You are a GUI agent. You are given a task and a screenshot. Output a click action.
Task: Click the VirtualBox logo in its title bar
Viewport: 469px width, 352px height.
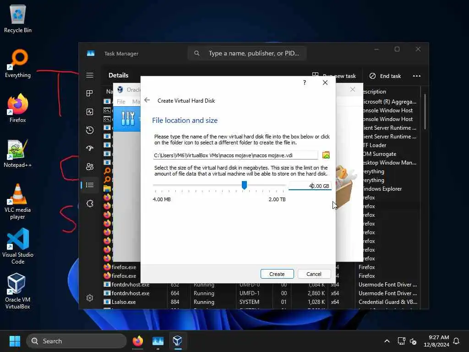coord(120,89)
